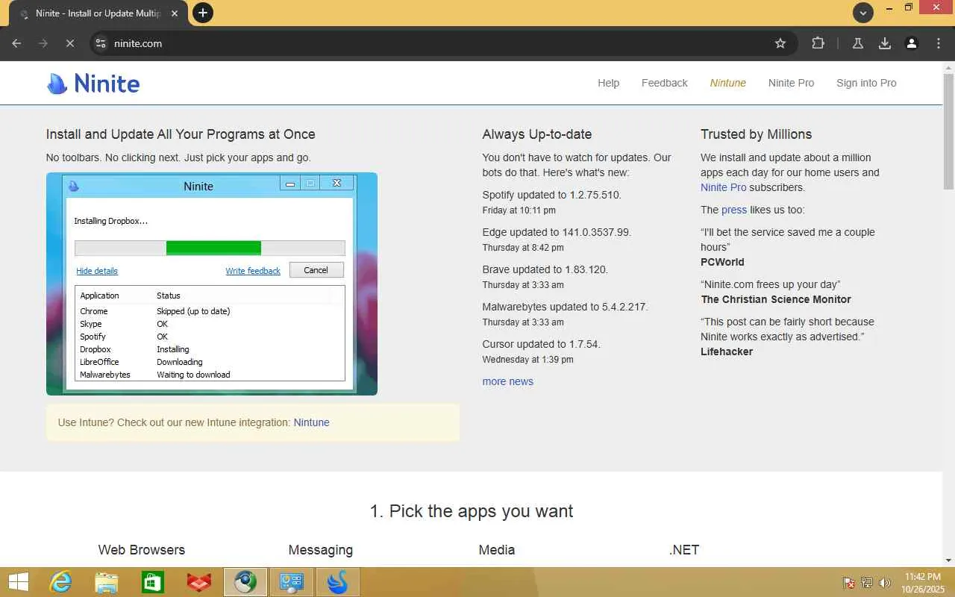Expand the tab search dropdown arrow

pyautogui.click(x=863, y=13)
